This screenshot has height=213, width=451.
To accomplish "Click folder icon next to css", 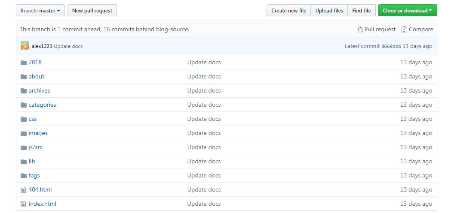I will click(24, 119).
